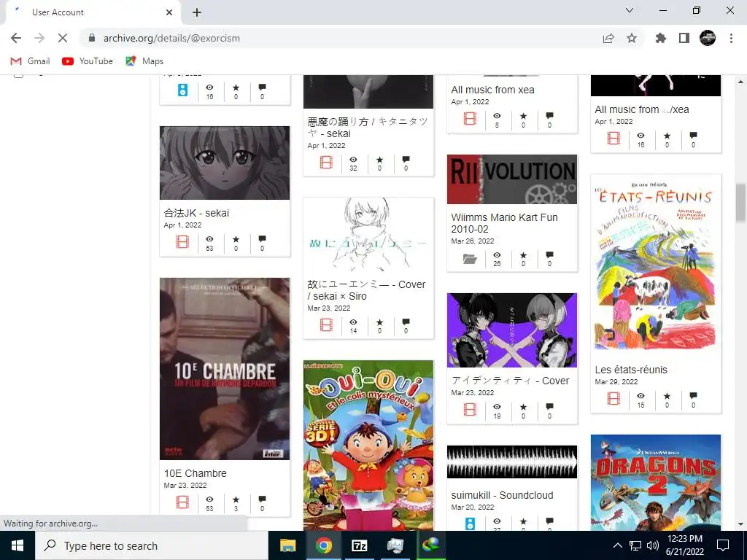Click the 10E Chambre poster thumbnail
The image size is (747, 560).
[225, 368]
